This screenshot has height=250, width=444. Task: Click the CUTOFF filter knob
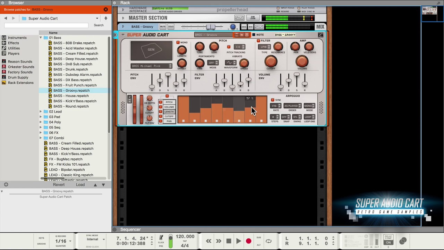(271, 61)
